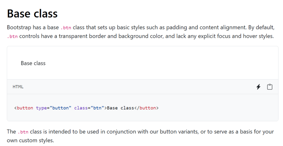Click the 'button variants' text
This screenshot has height=146, width=283.
179,132
